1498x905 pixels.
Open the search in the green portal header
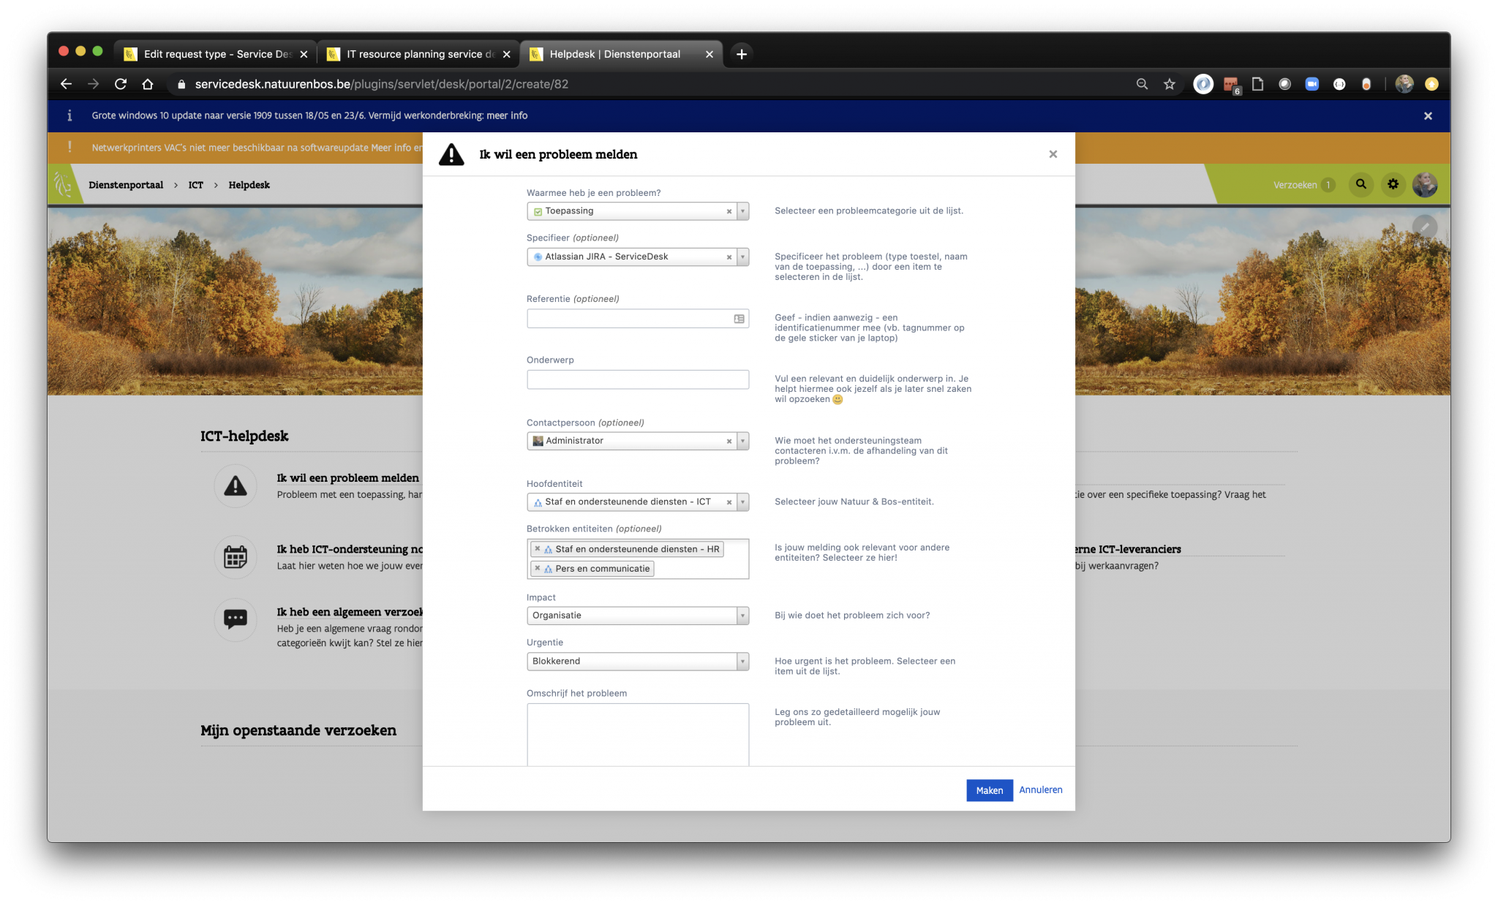(1360, 184)
